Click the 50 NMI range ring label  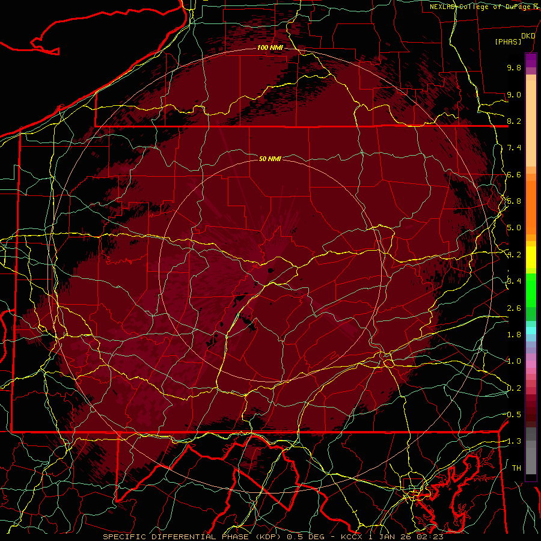pyautogui.click(x=270, y=159)
